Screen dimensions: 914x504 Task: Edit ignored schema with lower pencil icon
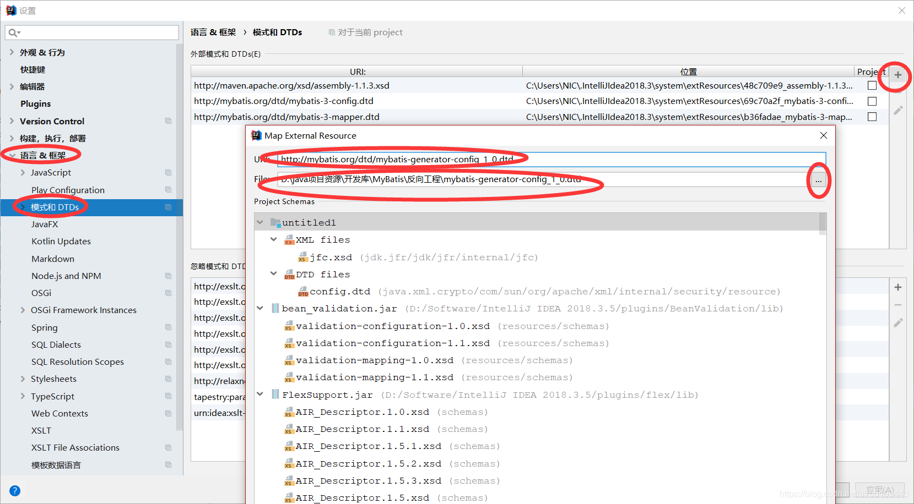898,322
